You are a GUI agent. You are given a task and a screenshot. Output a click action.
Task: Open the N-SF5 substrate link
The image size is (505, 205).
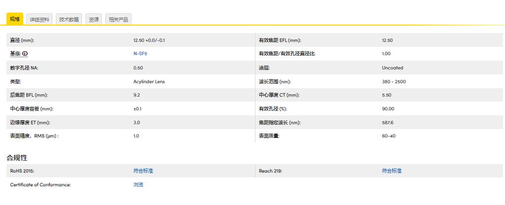pos(140,54)
